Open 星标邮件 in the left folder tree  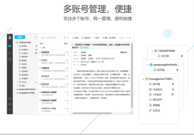pos(25,57)
